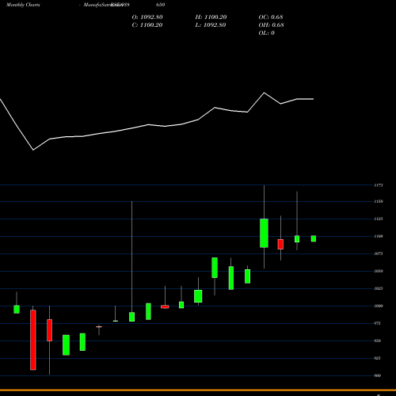Click the 1100 price axis label

378,236
